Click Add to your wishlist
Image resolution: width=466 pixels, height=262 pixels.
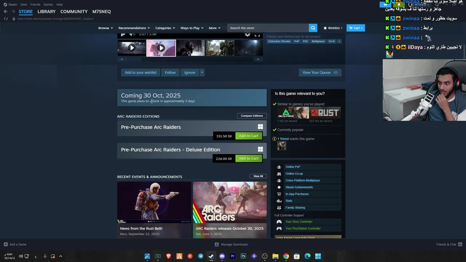pos(141,72)
